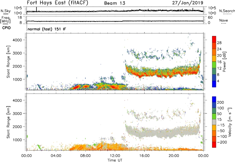Click the solid line sample under N.Sky

6,14
